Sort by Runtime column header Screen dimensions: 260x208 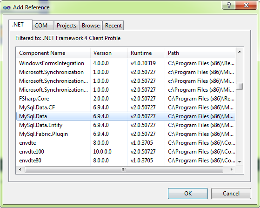(146, 53)
